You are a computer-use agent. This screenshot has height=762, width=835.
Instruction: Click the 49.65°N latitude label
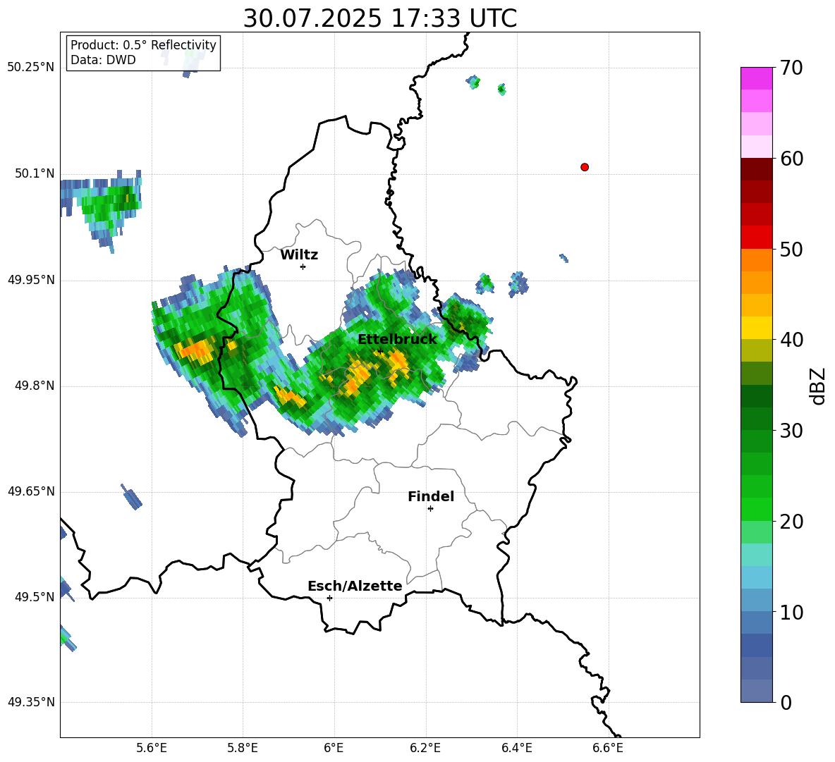[31, 491]
